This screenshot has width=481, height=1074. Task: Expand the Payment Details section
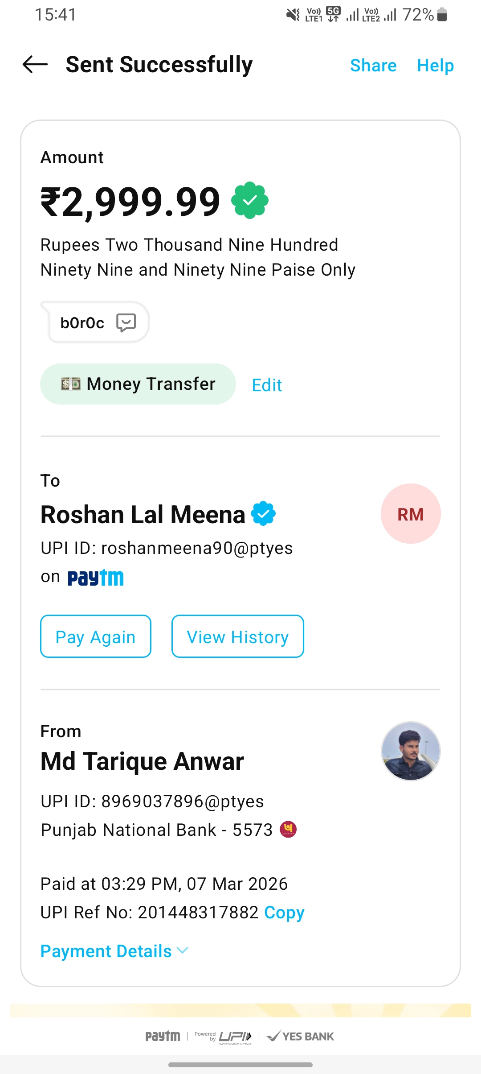(106, 951)
